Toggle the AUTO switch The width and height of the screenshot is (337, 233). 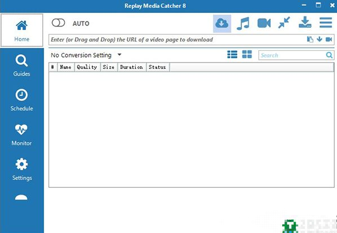coord(58,23)
